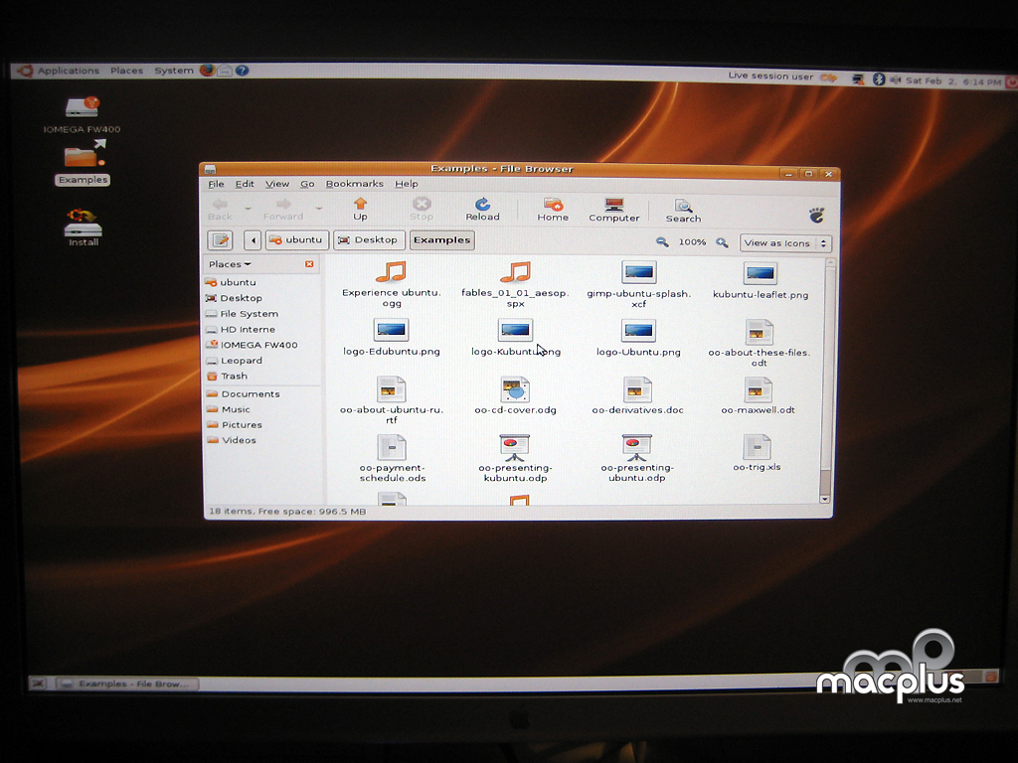Image resolution: width=1018 pixels, height=763 pixels.
Task: Click the Up toolbar button
Action: (360, 209)
